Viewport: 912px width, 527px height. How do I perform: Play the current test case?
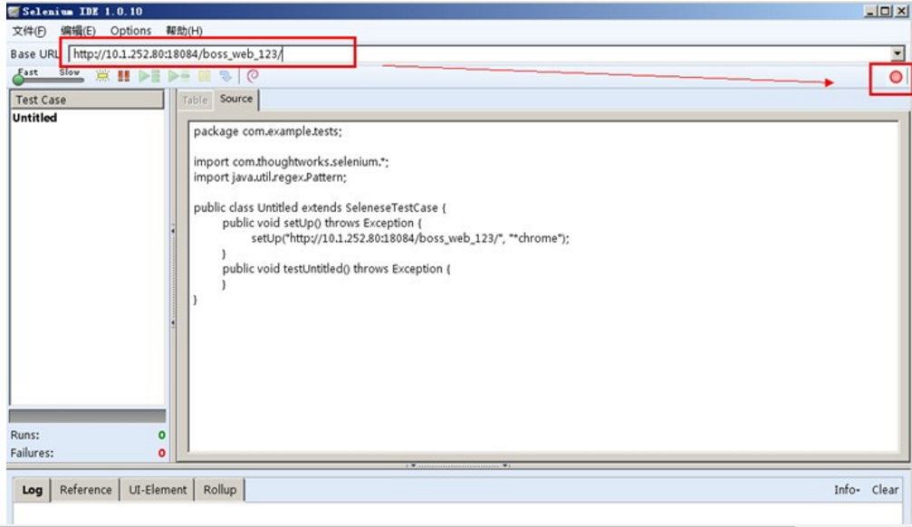coord(178,76)
